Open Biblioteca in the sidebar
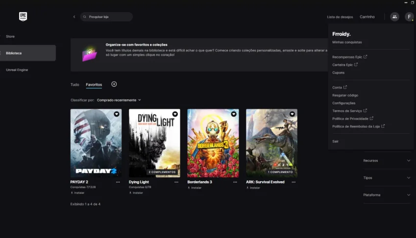Image resolution: width=416 pixels, height=238 pixels. 28,53
